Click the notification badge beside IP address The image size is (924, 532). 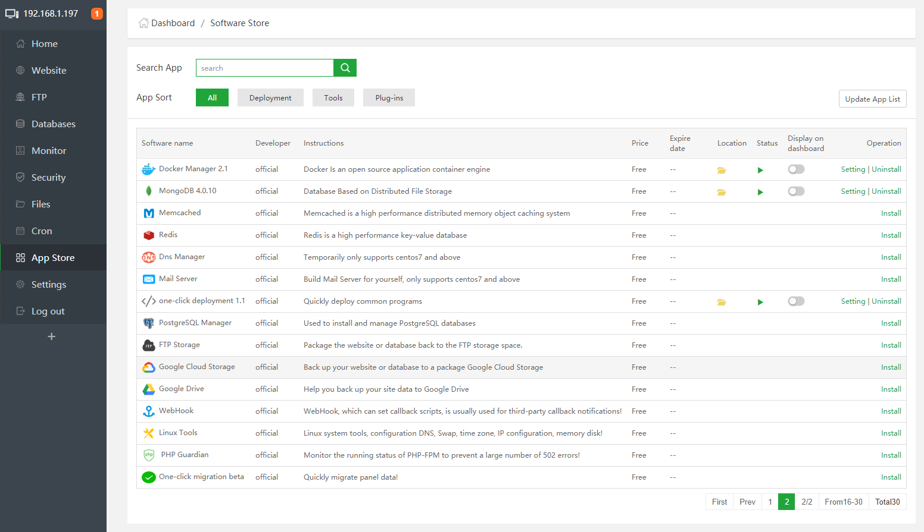coord(96,14)
